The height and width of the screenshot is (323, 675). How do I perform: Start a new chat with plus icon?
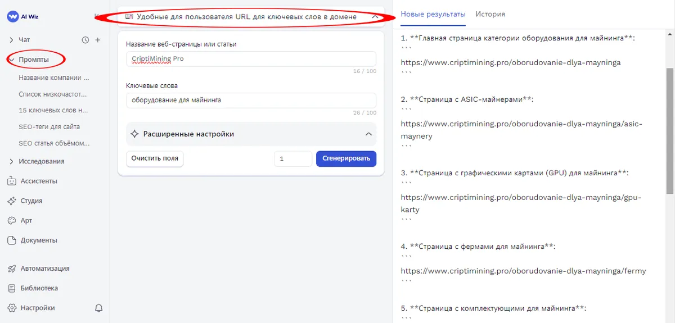coord(98,40)
